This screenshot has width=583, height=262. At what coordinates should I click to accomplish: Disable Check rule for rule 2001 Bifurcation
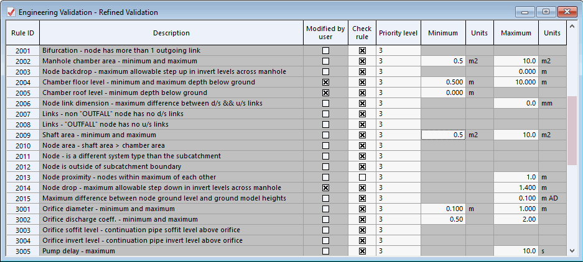pos(362,51)
